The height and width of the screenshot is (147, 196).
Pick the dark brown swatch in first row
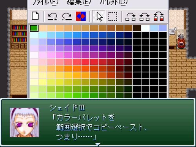pos(137,28)
